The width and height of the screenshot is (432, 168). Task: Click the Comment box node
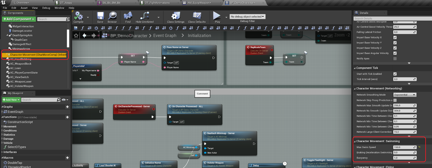click(202, 94)
